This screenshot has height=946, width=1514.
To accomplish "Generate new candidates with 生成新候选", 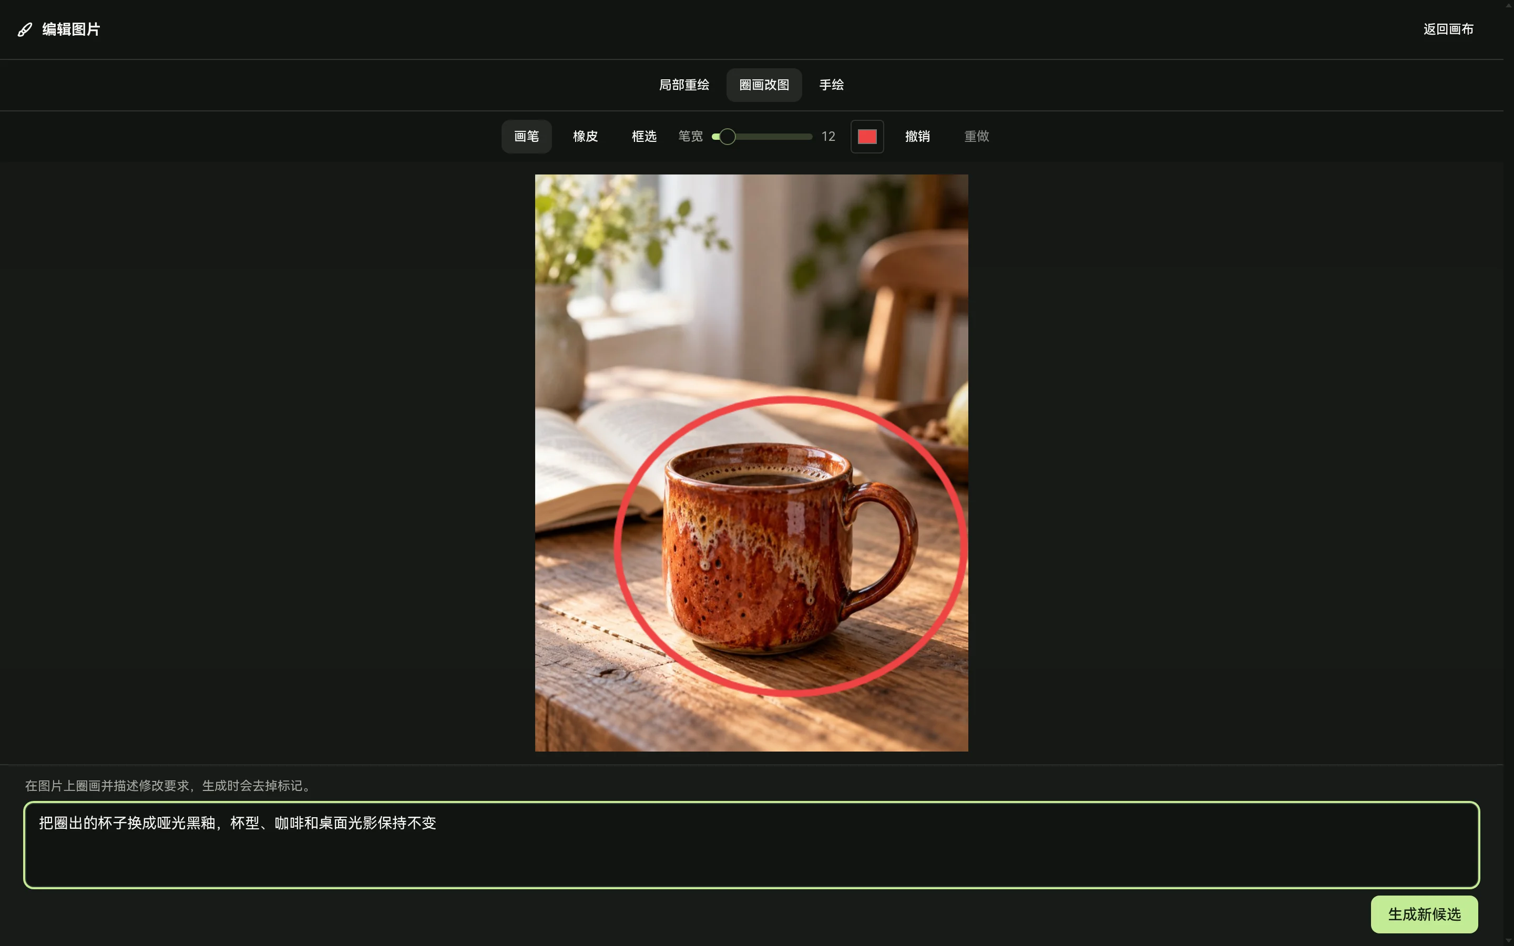I will tap(1424, 914).
